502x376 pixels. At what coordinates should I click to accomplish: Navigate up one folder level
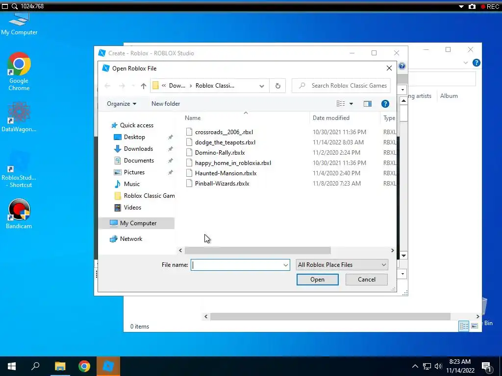144,86
